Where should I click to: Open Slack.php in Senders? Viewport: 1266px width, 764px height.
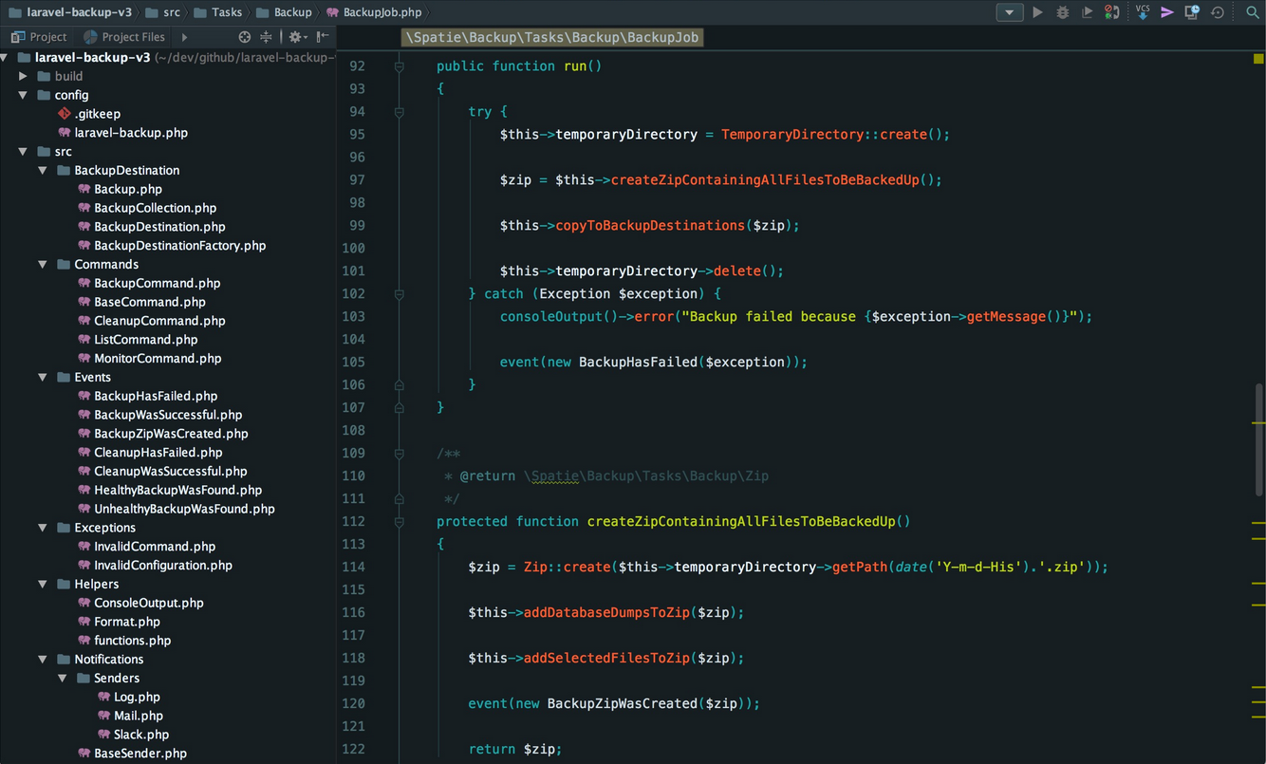(x=134, y=735)
